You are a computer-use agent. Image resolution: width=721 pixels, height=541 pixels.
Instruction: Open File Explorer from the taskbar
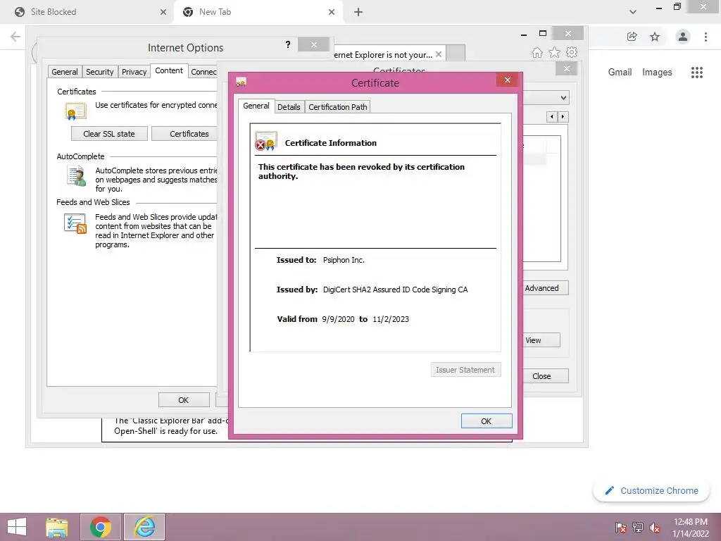[x=57, y=527]
